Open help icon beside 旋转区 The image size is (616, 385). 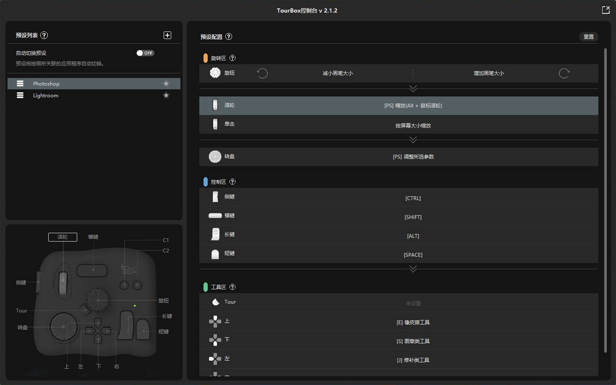232,58
